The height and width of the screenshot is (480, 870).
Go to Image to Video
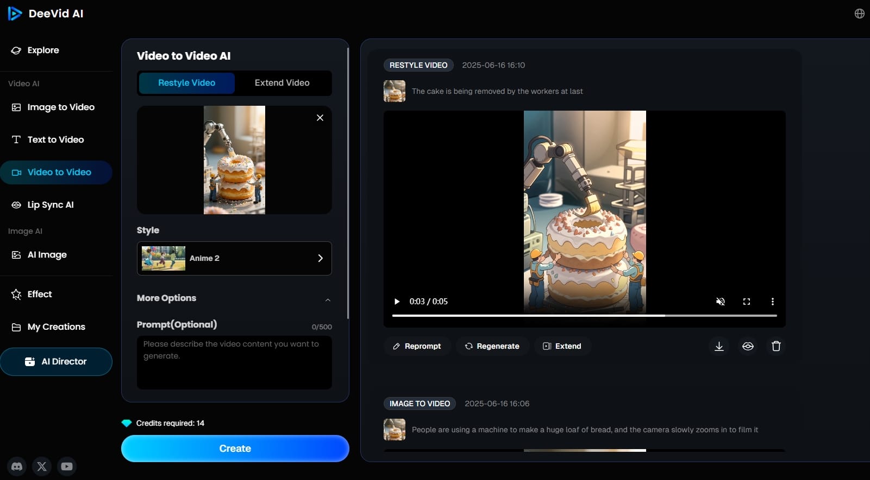click(x=53, y=107)
